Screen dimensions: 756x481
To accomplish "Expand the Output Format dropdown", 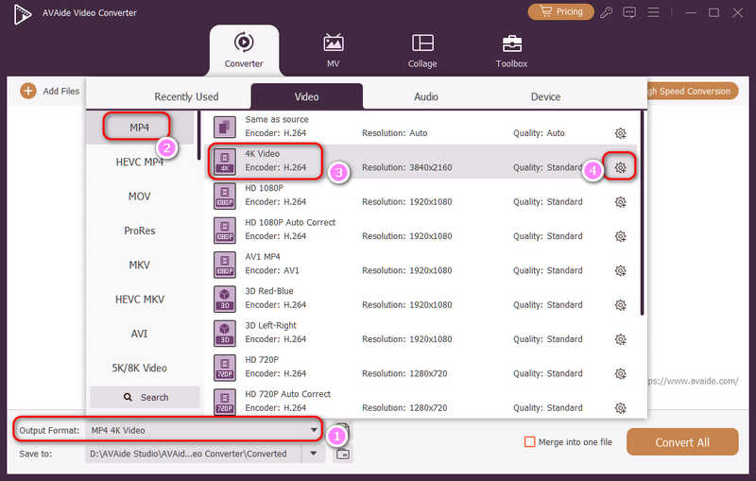I will [x=314, y=430].
